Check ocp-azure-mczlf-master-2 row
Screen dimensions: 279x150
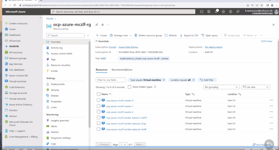coord(98,112)
